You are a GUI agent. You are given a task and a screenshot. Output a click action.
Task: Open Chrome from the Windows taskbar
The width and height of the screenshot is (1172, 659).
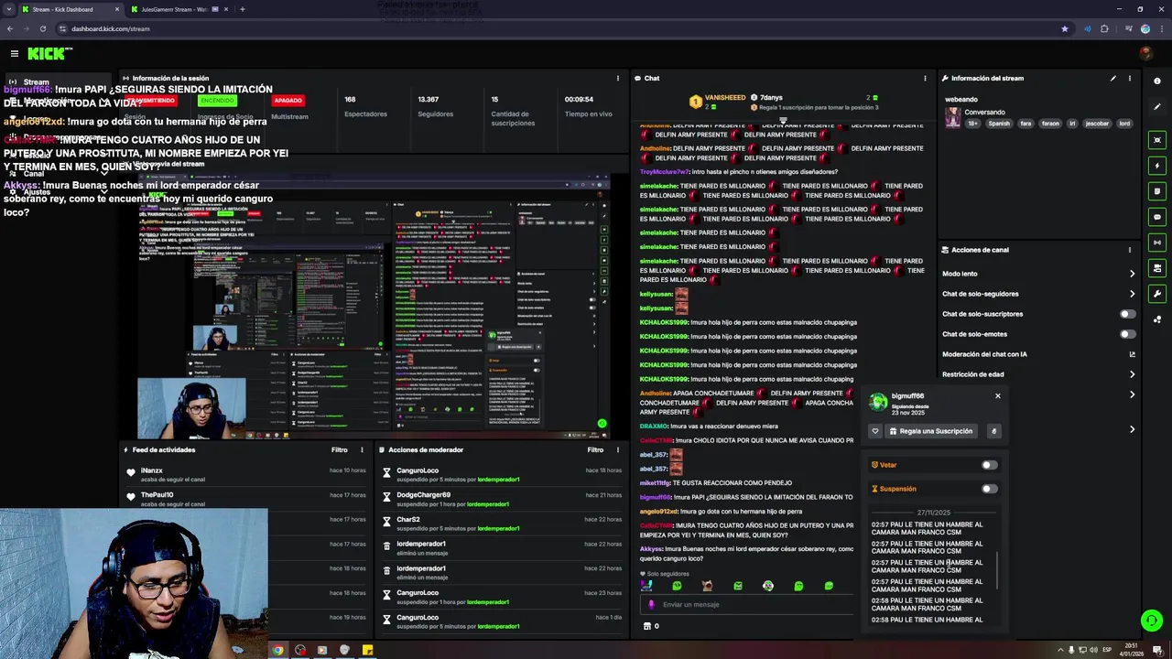[x=277, y=651]
